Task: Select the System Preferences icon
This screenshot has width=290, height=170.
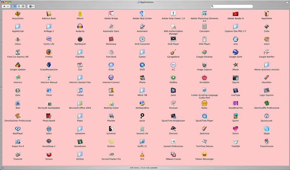Action: click(173, 141)
